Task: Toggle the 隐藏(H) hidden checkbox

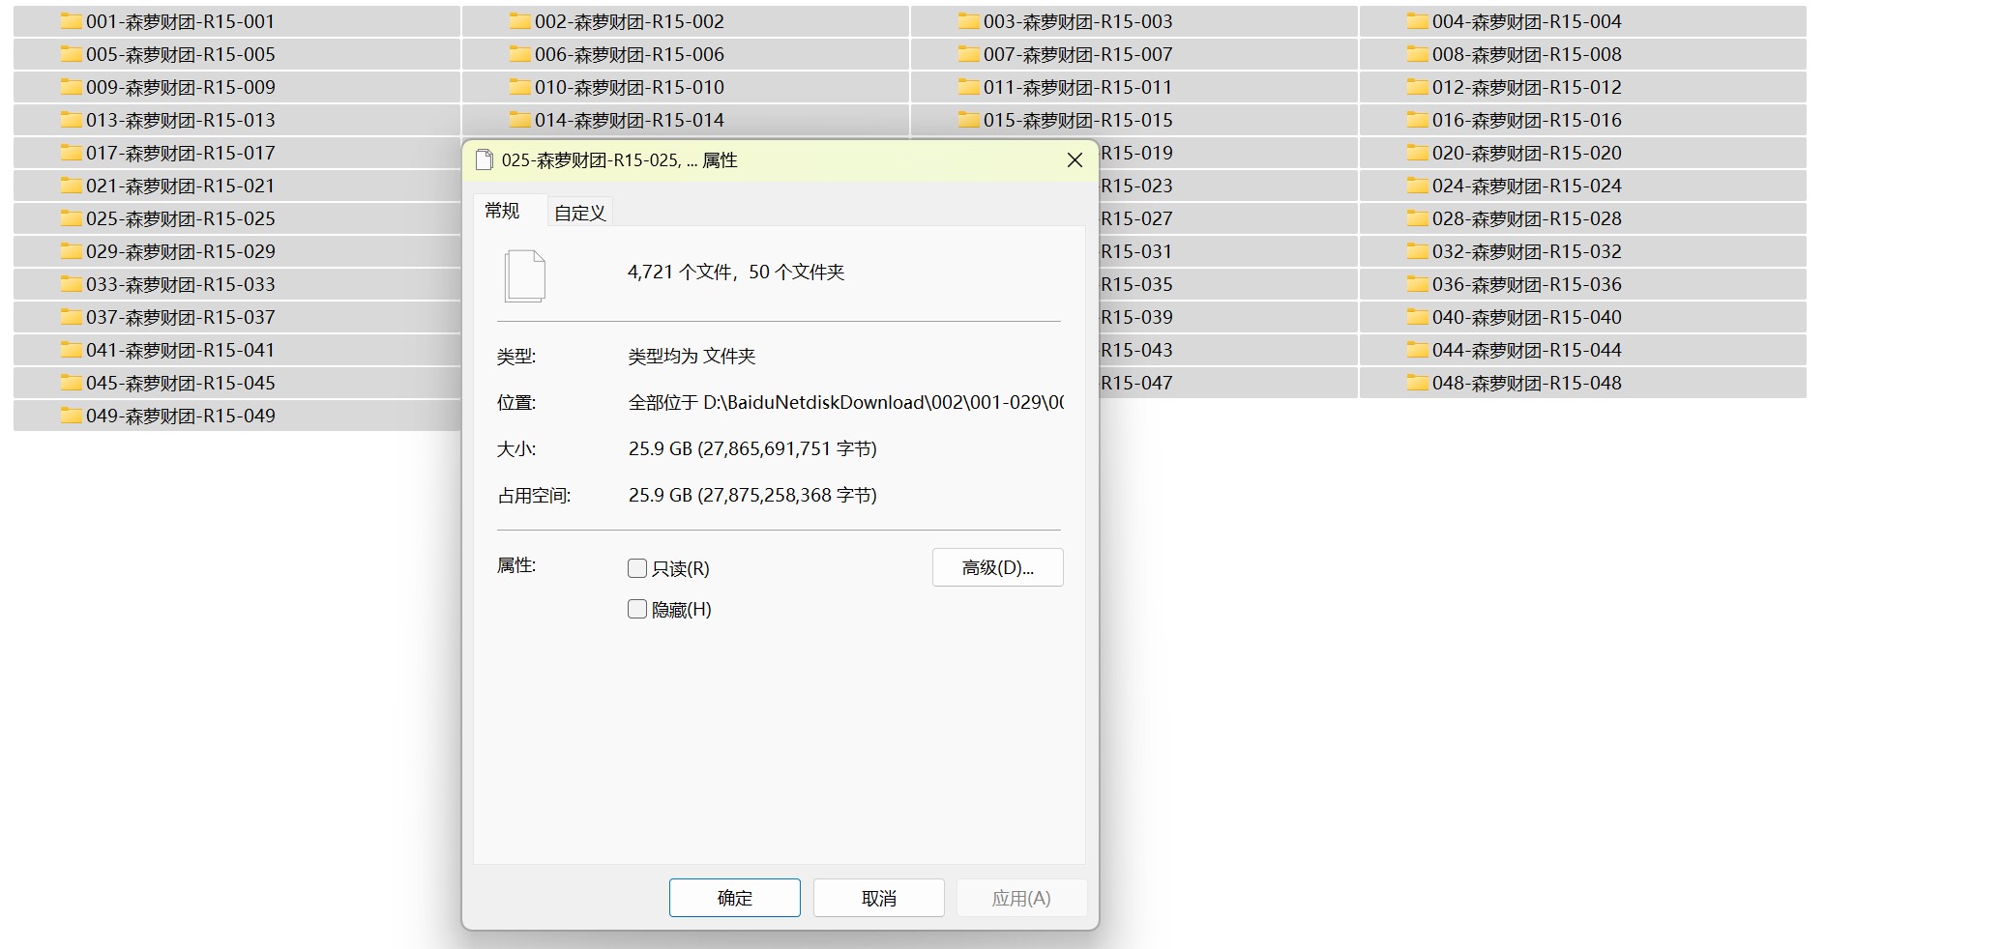Action: click(637, 609)
